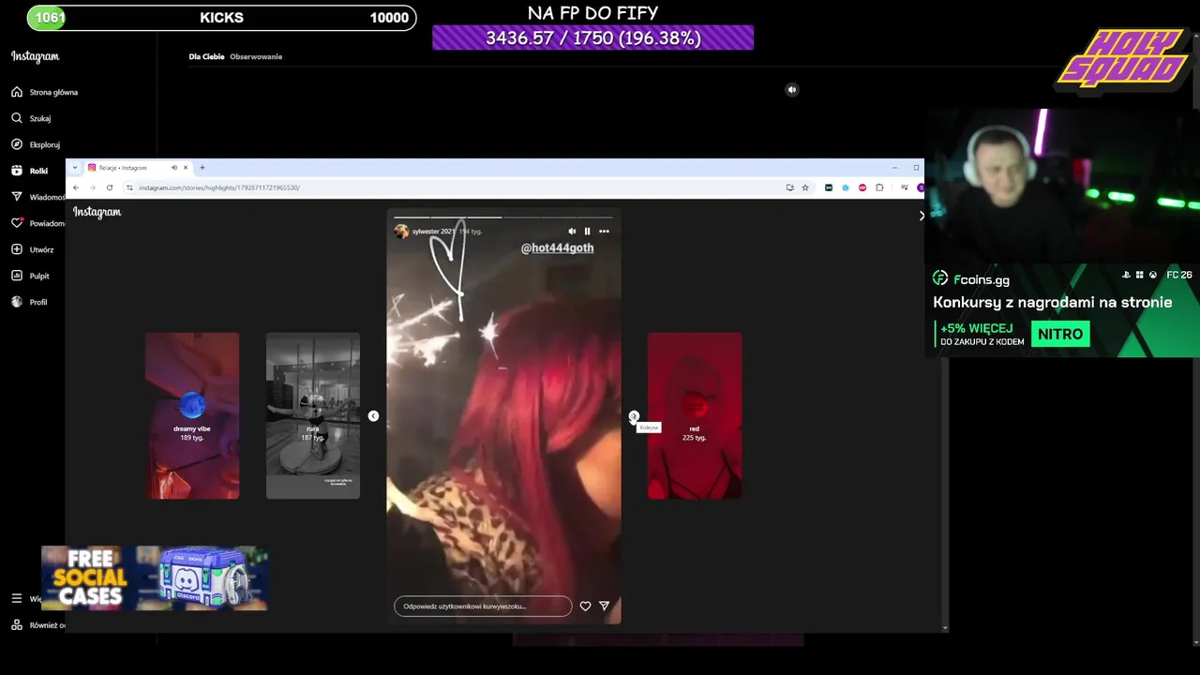Open site information icon in address bar
This screenshot has height=675, width=1200.
tap(129, 187)
